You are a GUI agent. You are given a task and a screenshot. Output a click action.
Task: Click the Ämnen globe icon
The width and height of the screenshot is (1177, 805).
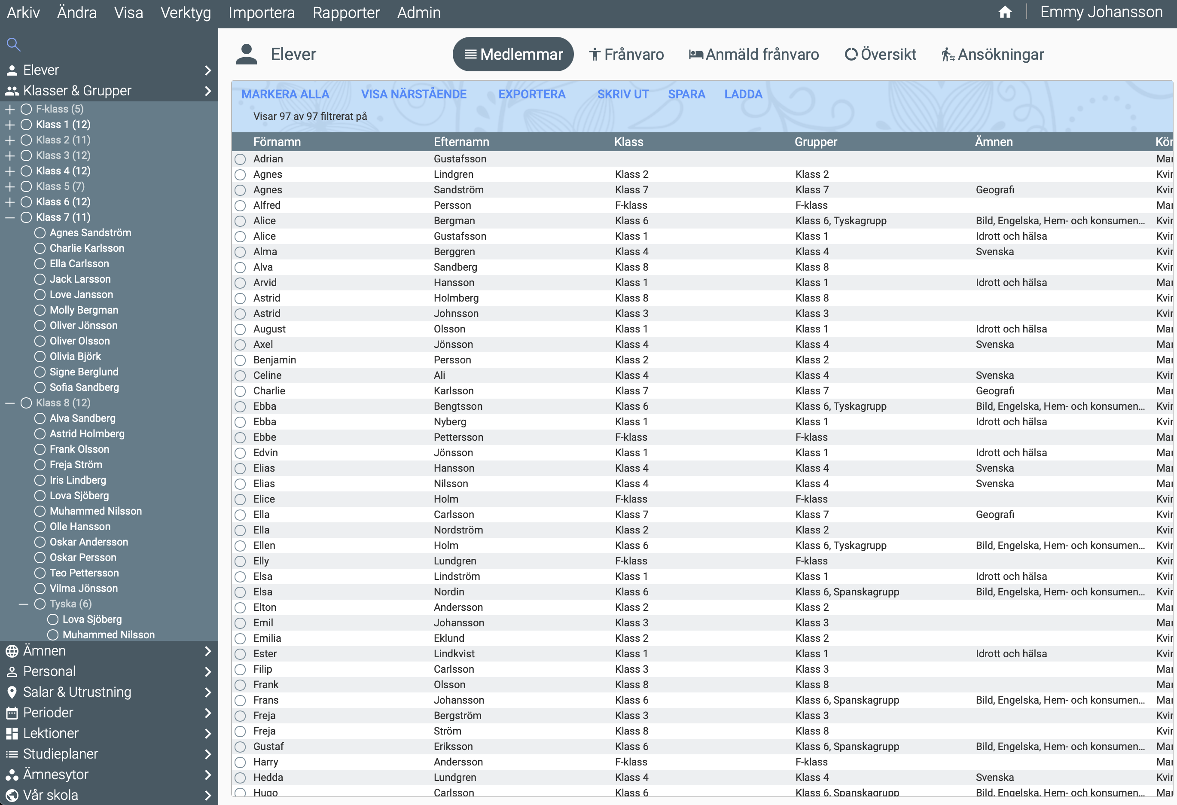coord(12,651)
